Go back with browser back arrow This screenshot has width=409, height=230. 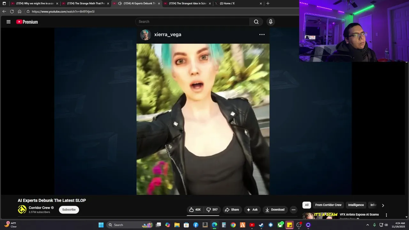pyautogui.click(x=4, y=11)
